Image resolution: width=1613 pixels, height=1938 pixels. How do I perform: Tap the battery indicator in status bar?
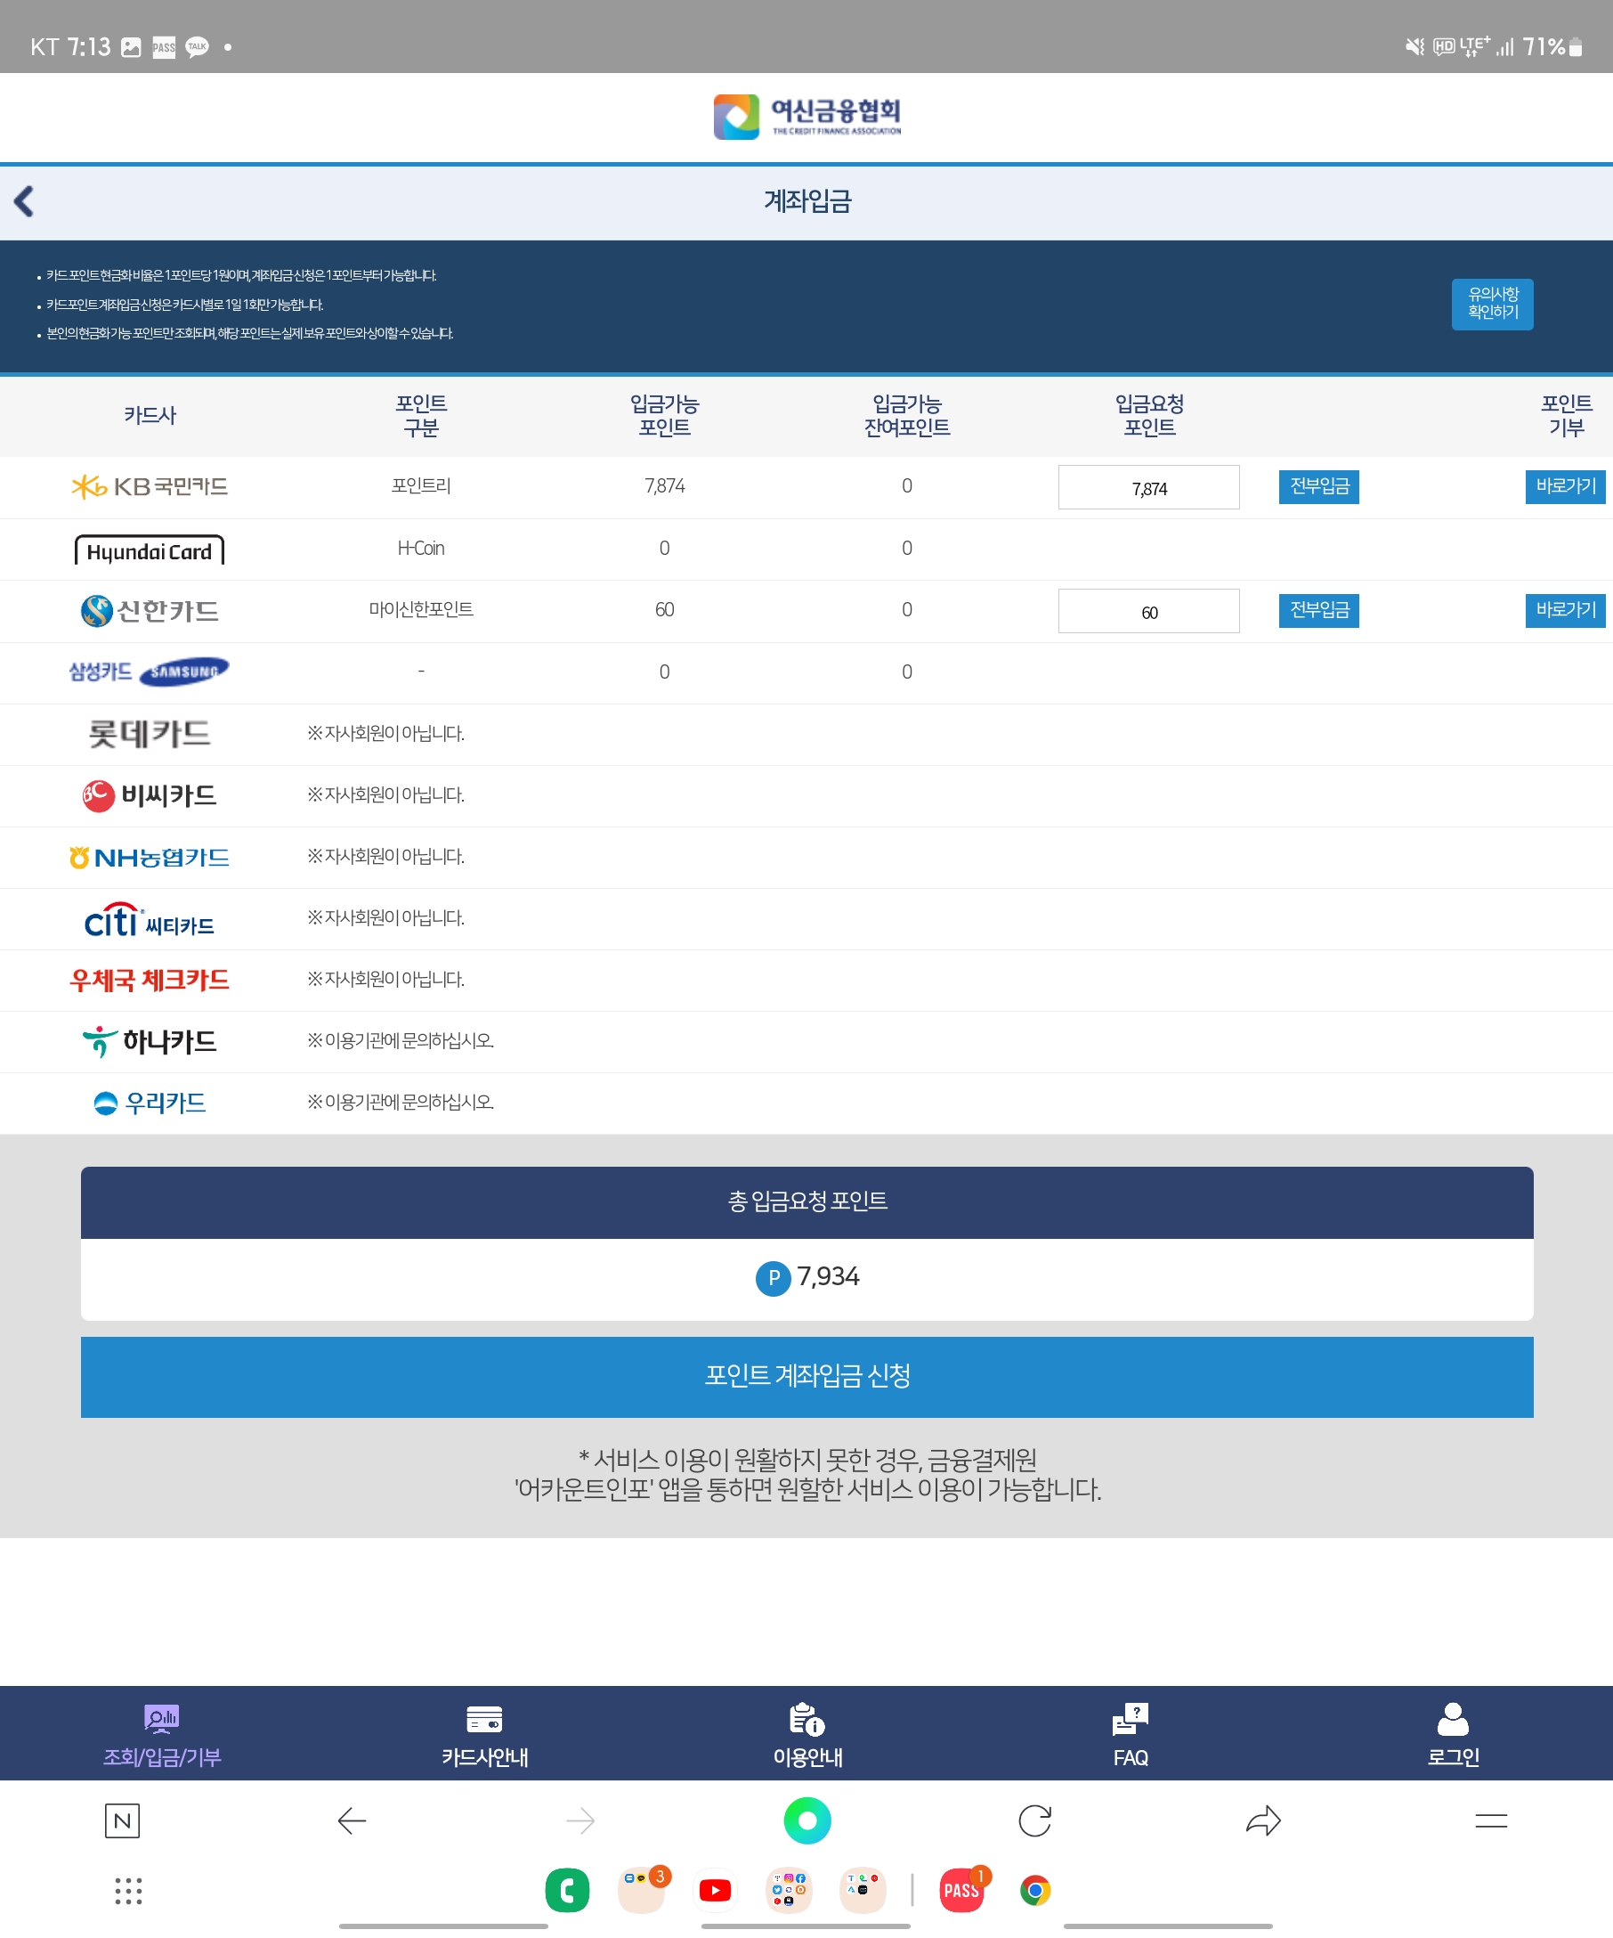tap(1576, 47)
